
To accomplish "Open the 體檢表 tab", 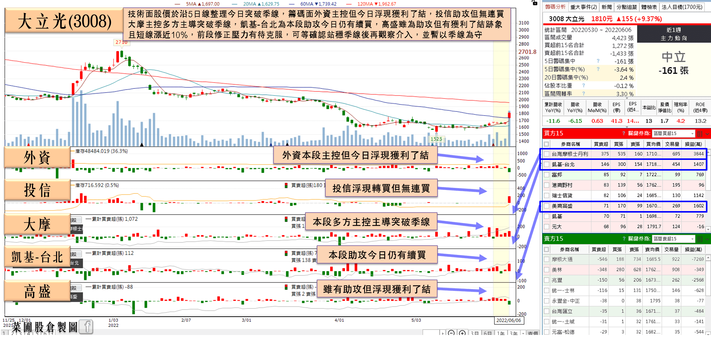I will [649, 7].
